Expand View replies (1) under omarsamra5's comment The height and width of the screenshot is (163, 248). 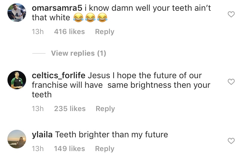tap(78, 53)
